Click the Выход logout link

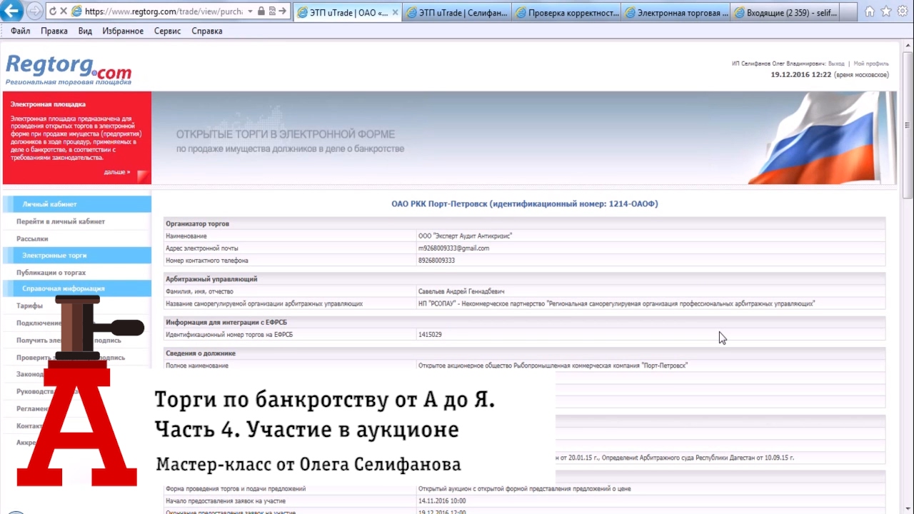(x=836, y=64)
